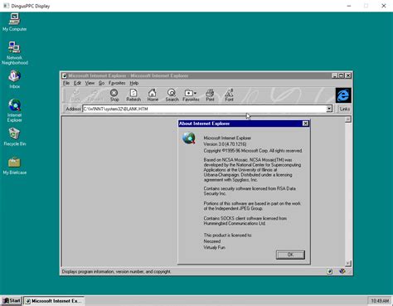Open the Favorites toolbar button
The height and width of the screenshot is (306, 393).
pos(191,95)
